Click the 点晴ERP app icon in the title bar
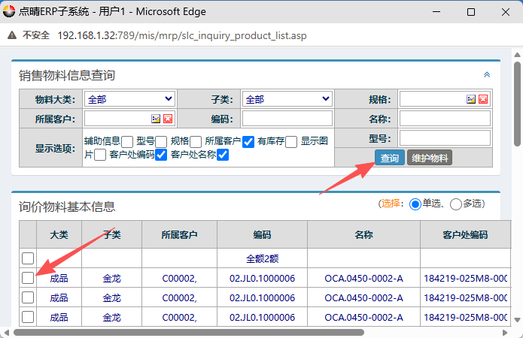 pyautogui.click(x=9, y=11)
